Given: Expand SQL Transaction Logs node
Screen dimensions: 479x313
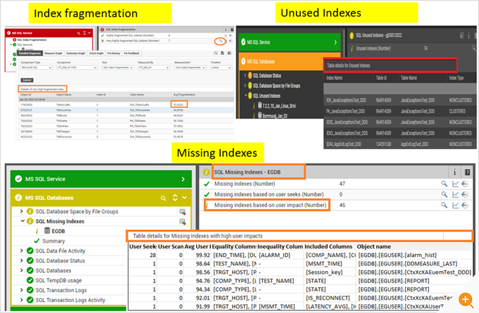Looking at the screenshot, I should pos(21,290).
